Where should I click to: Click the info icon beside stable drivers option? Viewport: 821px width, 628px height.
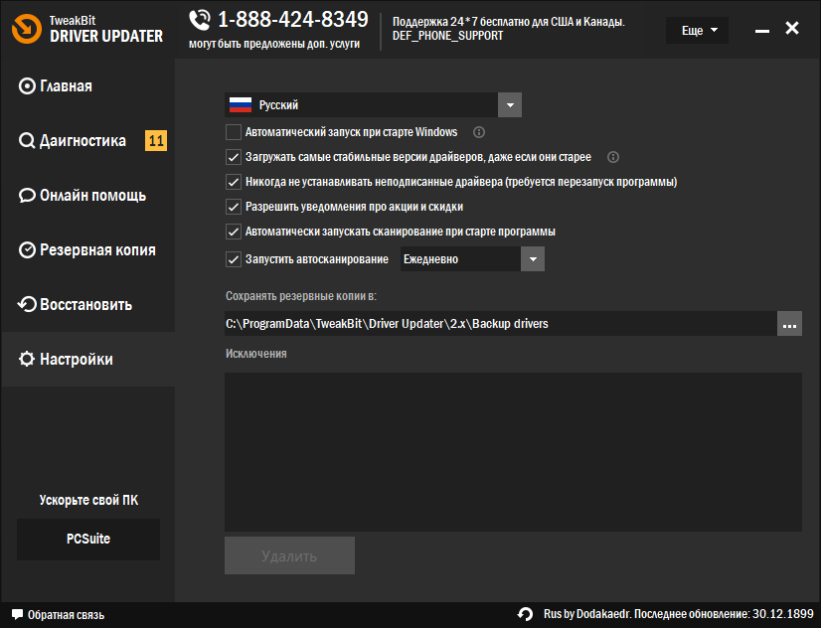coord(612,157)
